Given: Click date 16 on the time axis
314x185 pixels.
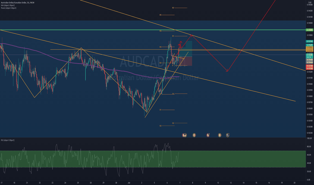Looking at the screenshot, I should (x=269, y=183).
